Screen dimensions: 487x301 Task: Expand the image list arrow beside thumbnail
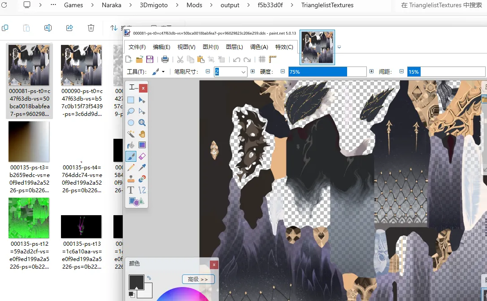[339, 47]
